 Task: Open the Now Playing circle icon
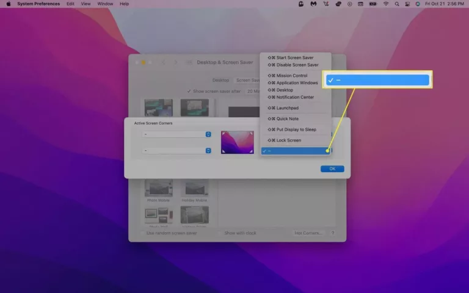point(350,4)
